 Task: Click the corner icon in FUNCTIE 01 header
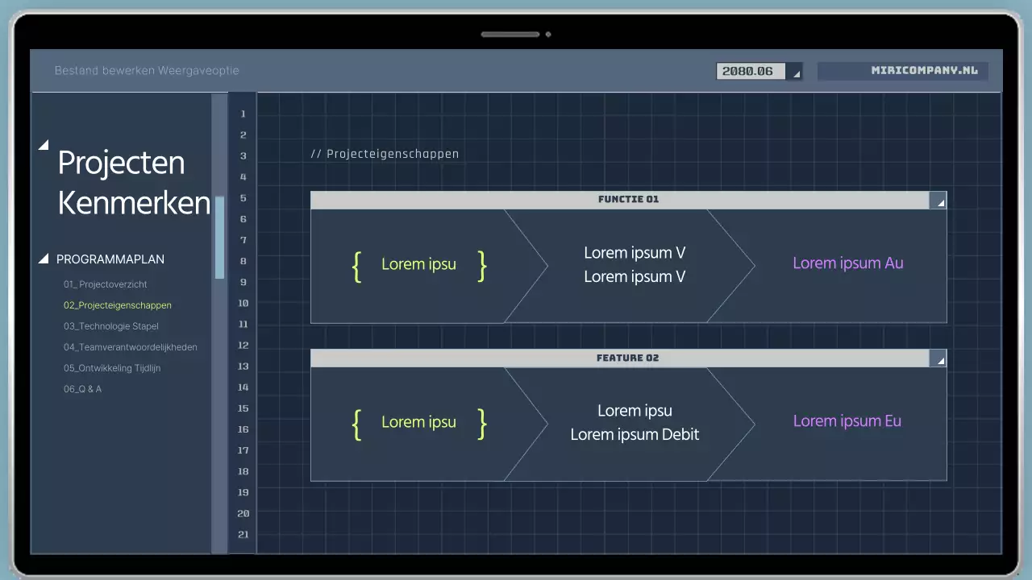tap(938, 201)
